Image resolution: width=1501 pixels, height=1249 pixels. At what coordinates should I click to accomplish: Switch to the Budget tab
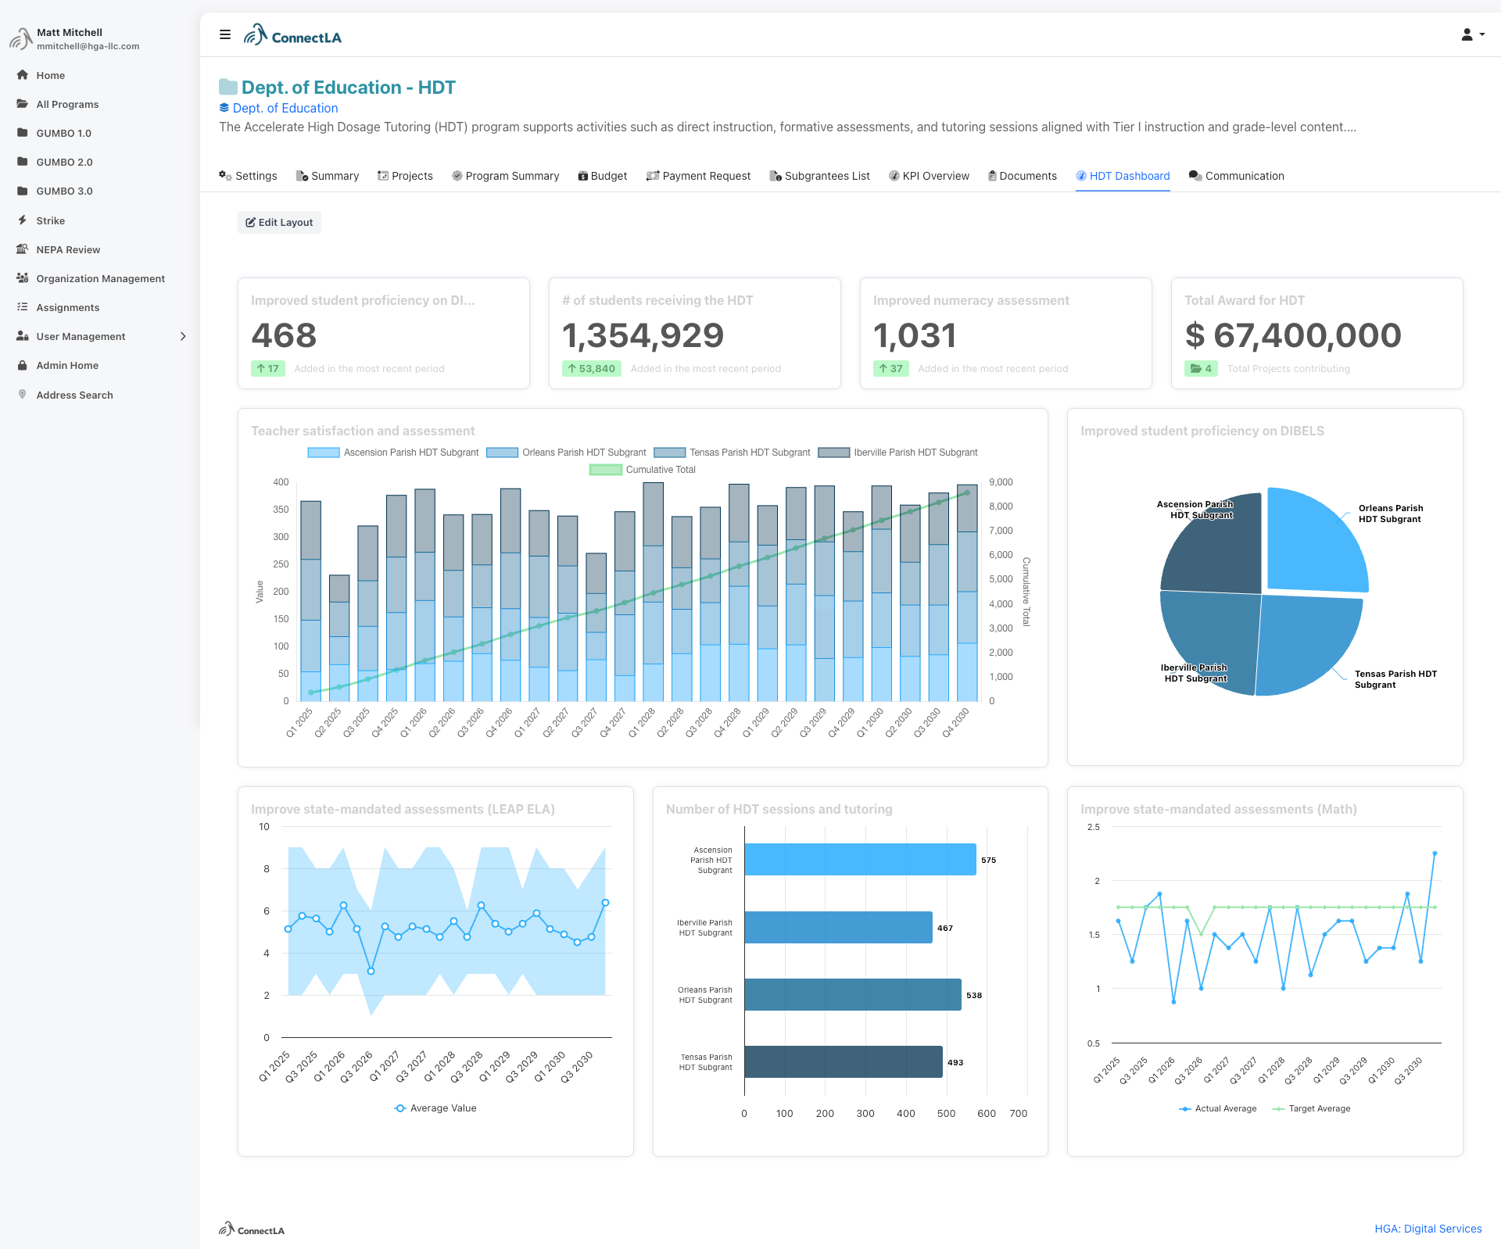click(x=602, y=176)
